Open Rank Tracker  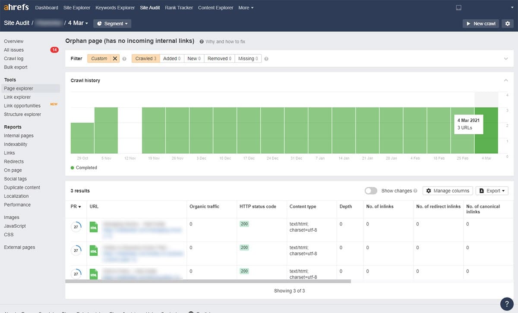pyautogui.click(x=179, y=8)
